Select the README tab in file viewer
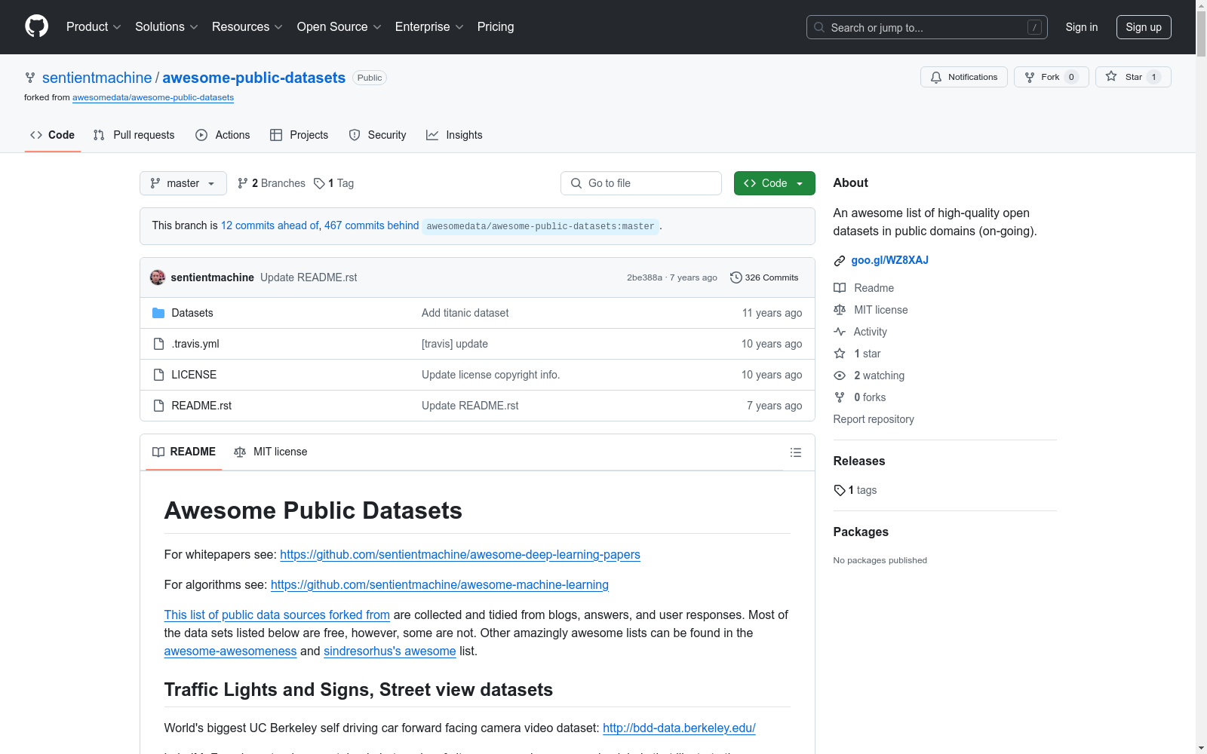 tap(184, 452)
